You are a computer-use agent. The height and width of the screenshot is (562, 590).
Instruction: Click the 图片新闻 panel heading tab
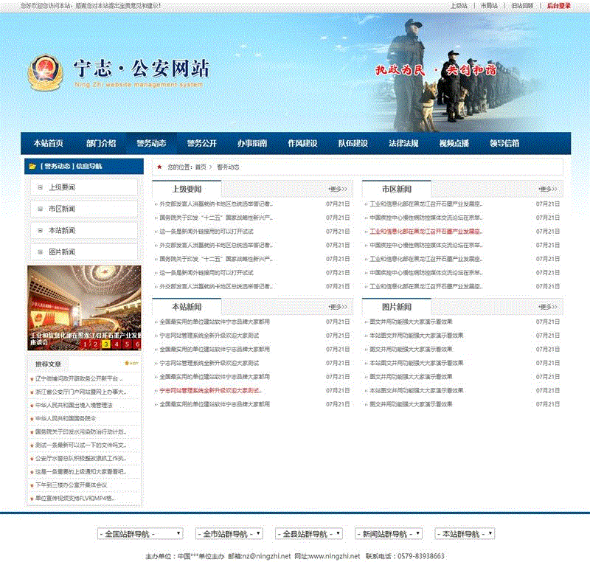397,307
